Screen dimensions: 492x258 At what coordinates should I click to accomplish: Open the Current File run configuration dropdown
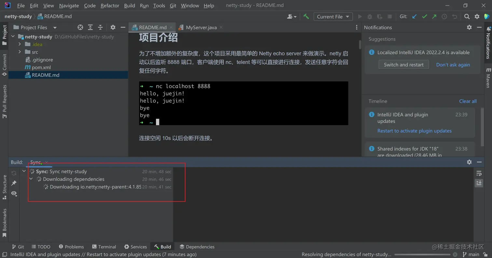pos(333,16)
